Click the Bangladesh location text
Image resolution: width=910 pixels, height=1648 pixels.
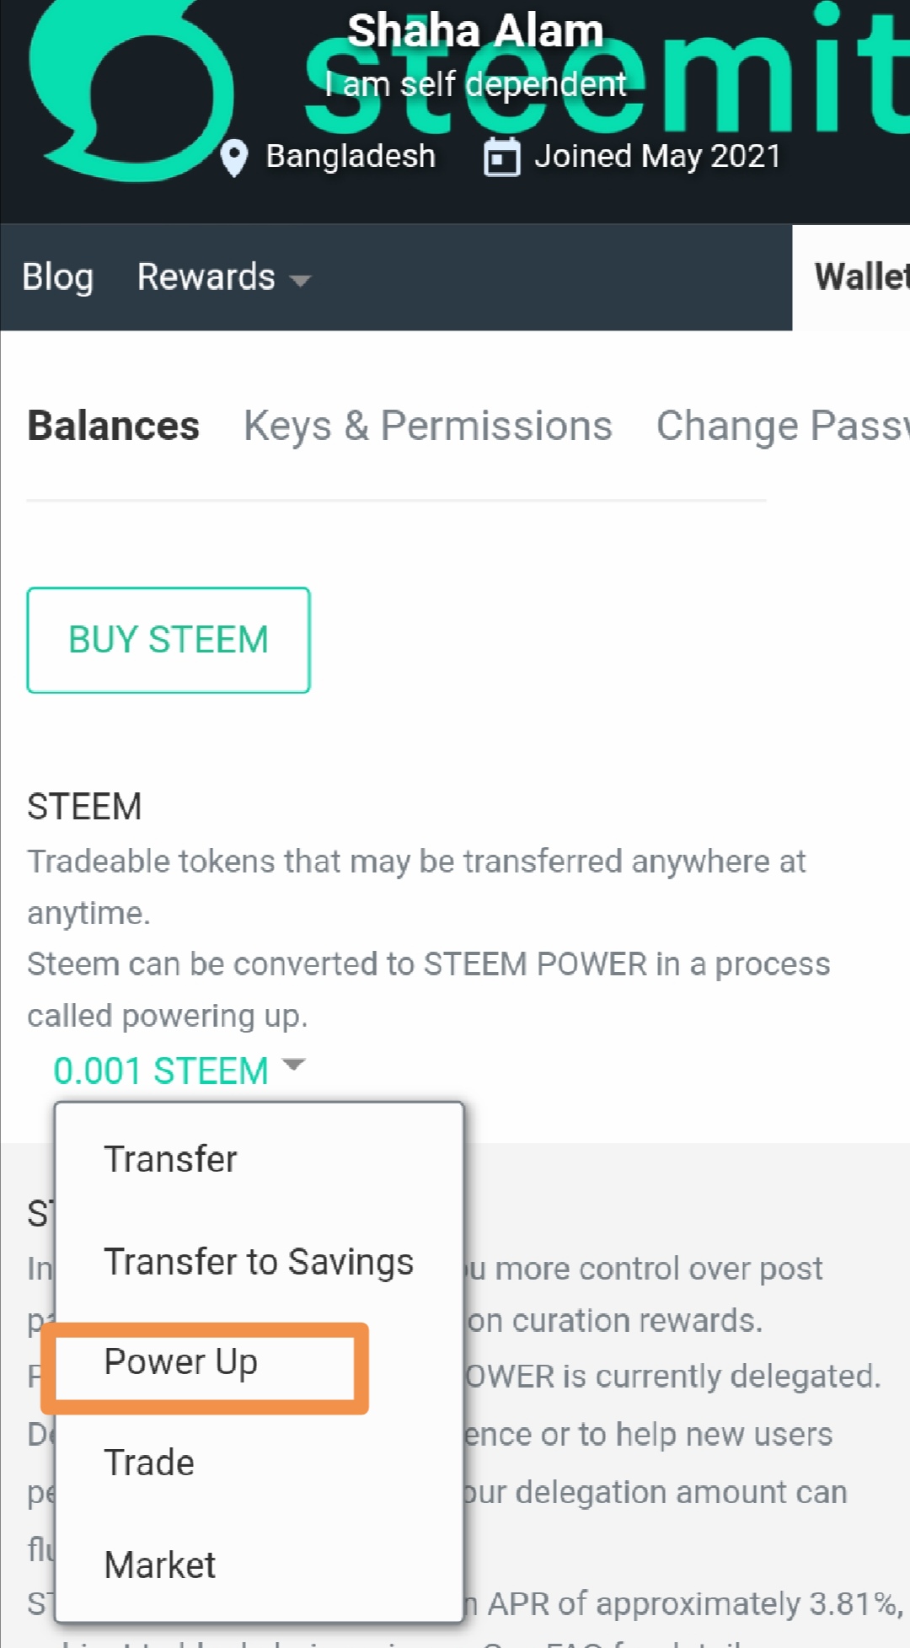tap(351, 157)
